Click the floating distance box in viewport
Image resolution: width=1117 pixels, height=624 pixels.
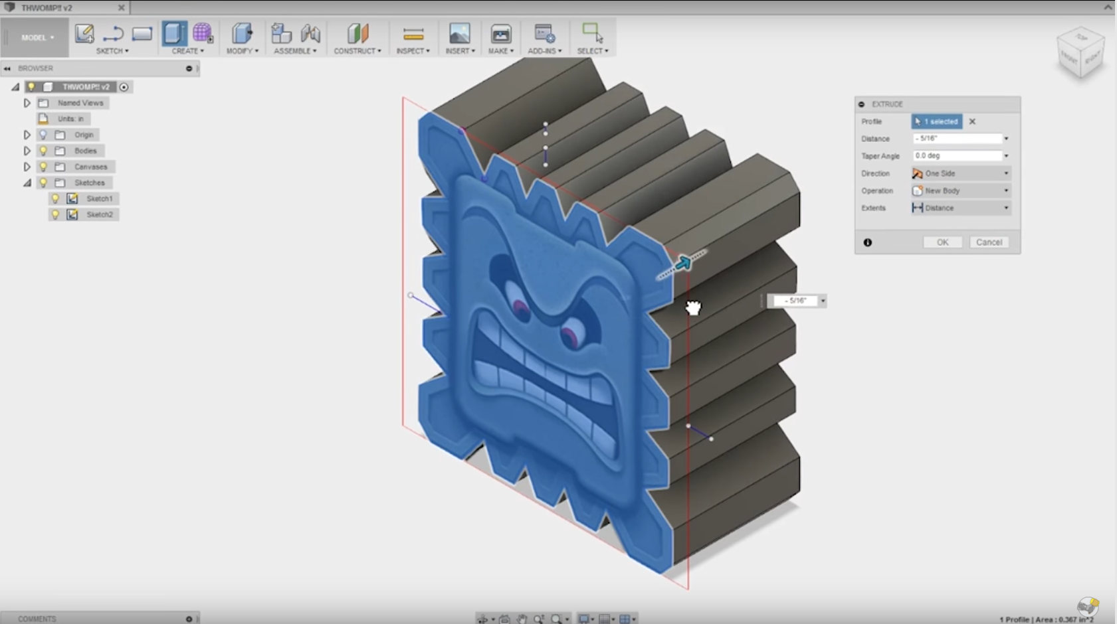795,301
